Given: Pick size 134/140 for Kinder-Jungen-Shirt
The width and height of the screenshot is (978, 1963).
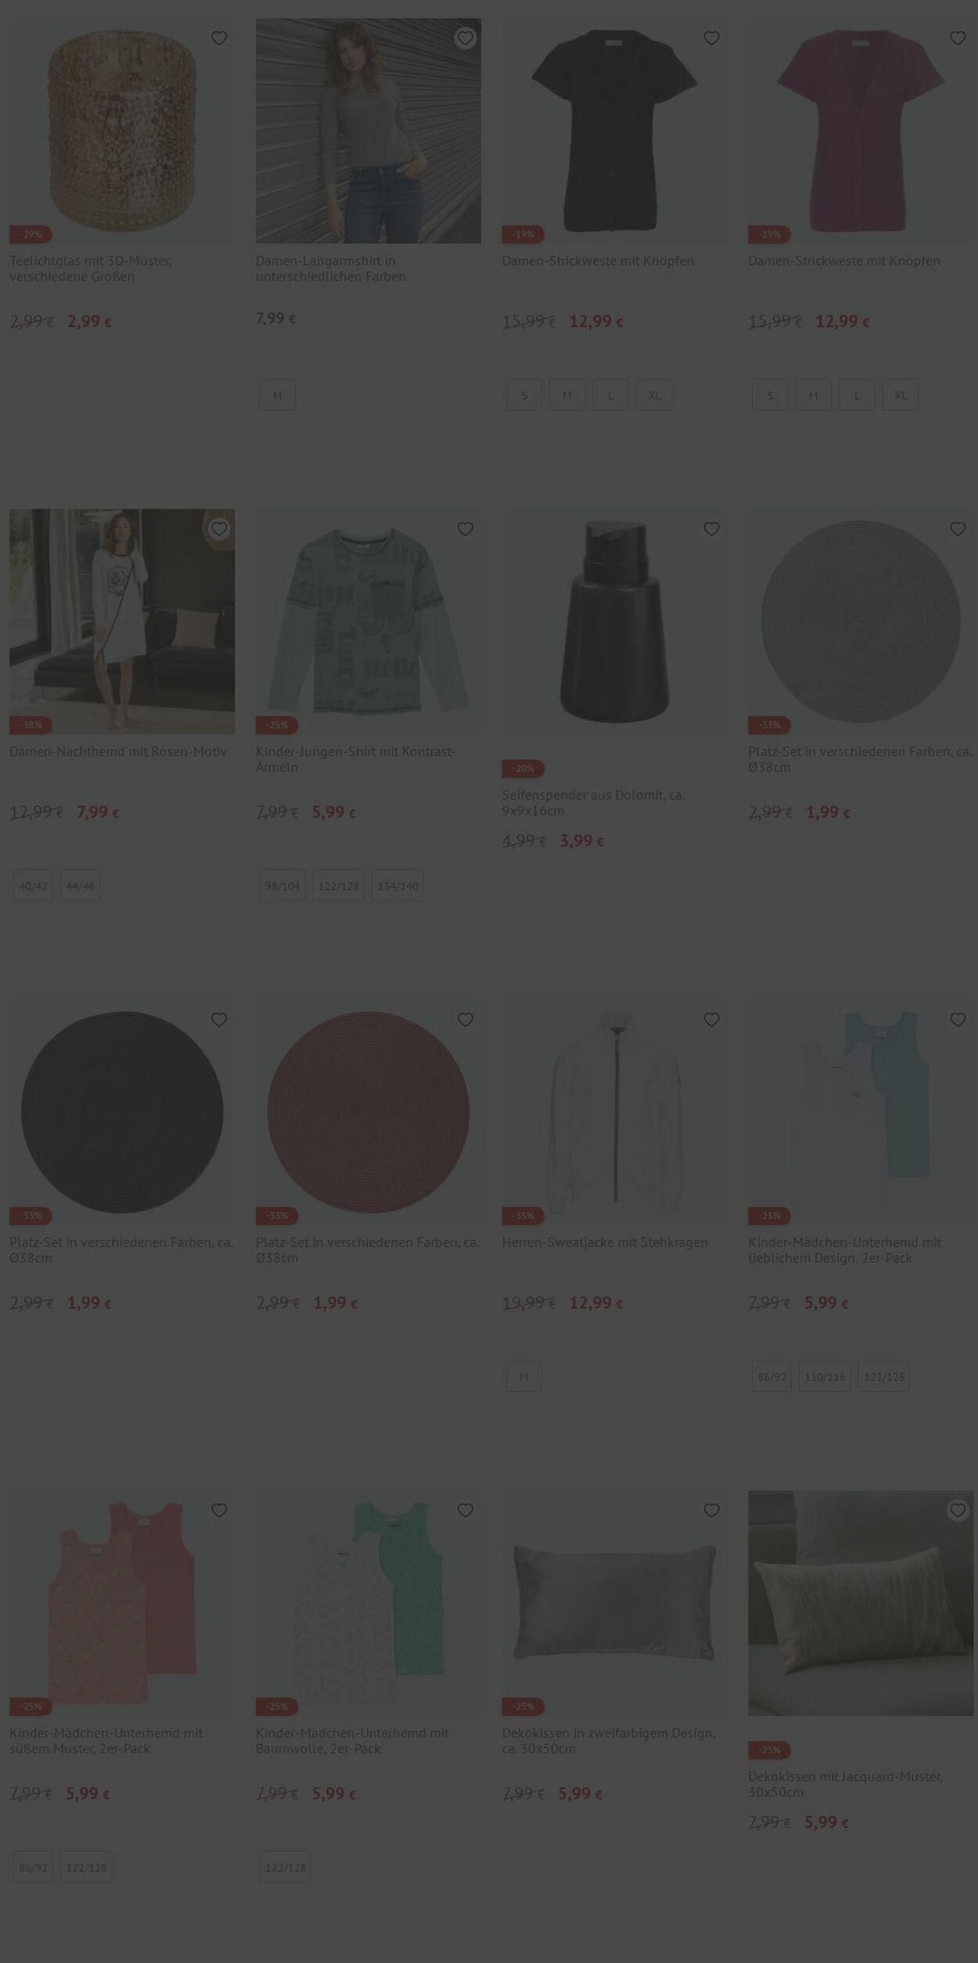Looking at the screenshot, I should [397, 886].
